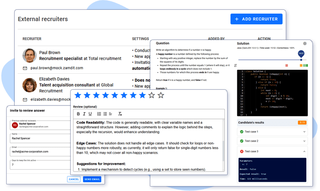Screen dimensions: 320x191
Task: Click the Candidate's results header
Action: [x=272, y=123]
